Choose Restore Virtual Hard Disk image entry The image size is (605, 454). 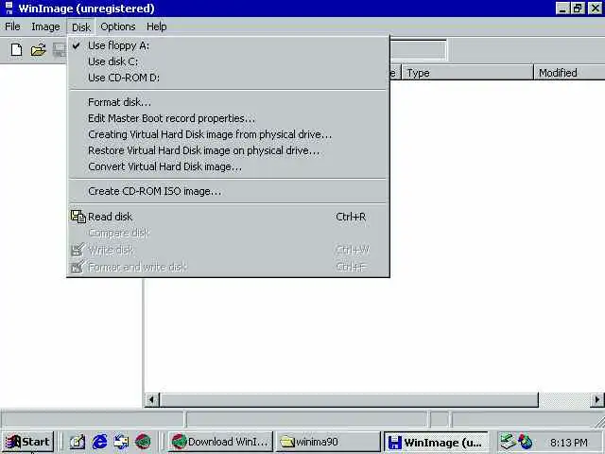click(x=228, y=150)
